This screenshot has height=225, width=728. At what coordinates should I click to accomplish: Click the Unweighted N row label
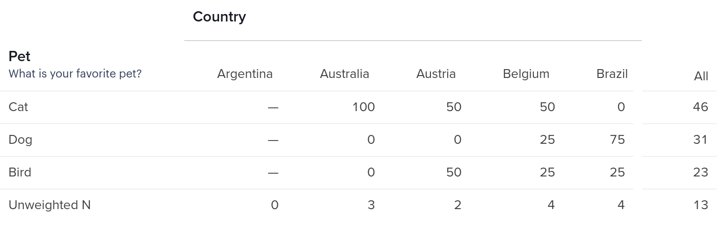(50, 205)
